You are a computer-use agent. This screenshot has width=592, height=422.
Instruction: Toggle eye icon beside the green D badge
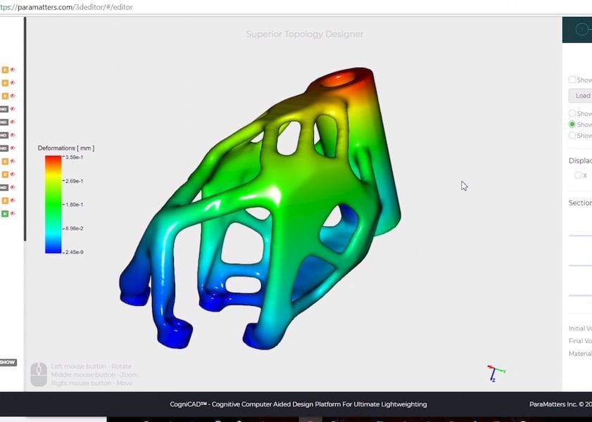13,213
